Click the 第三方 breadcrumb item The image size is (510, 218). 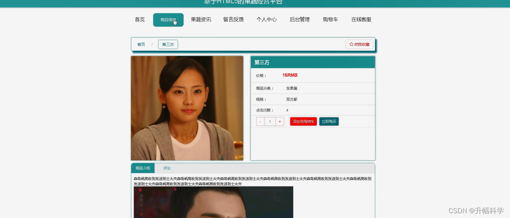pos(168,44)
